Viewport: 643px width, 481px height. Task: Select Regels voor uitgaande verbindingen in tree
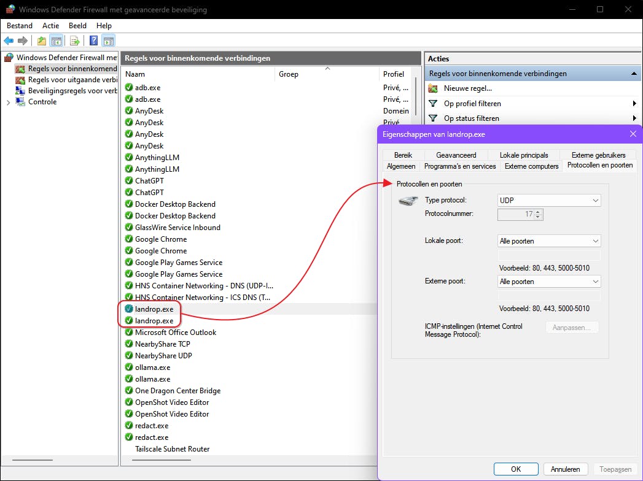[x=72, y=80]
